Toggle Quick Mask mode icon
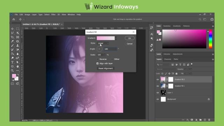This screenshot has height=126, width=224. 13,84
